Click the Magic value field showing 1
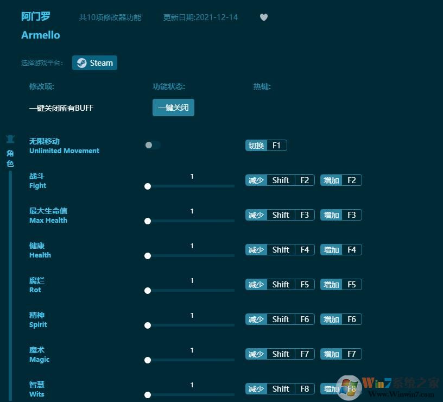The height and width of the screenshot is (402, 443). (x=192, y=350)
